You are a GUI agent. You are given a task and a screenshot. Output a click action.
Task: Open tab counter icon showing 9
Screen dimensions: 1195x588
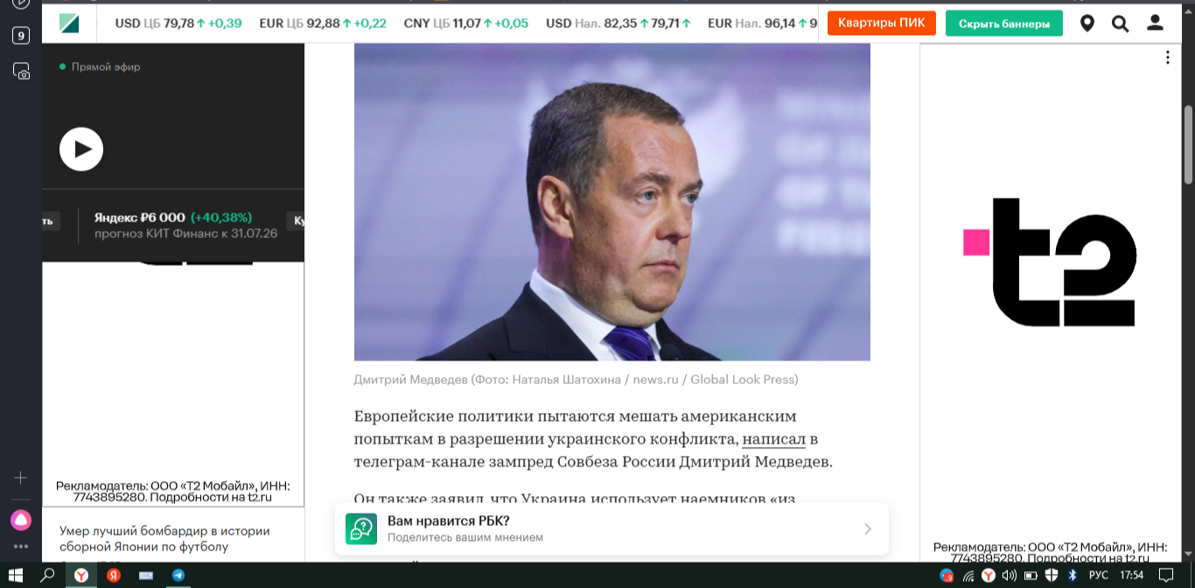[21, 36]
